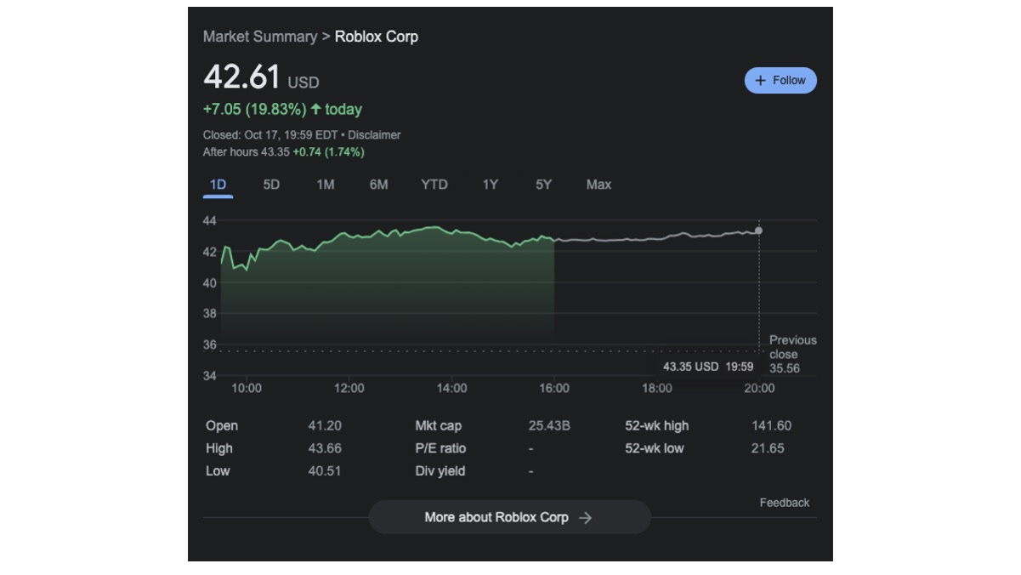This screenshot has width=1021, height=575.
Task: Click the Feedback link
Action: click(785, 503)
